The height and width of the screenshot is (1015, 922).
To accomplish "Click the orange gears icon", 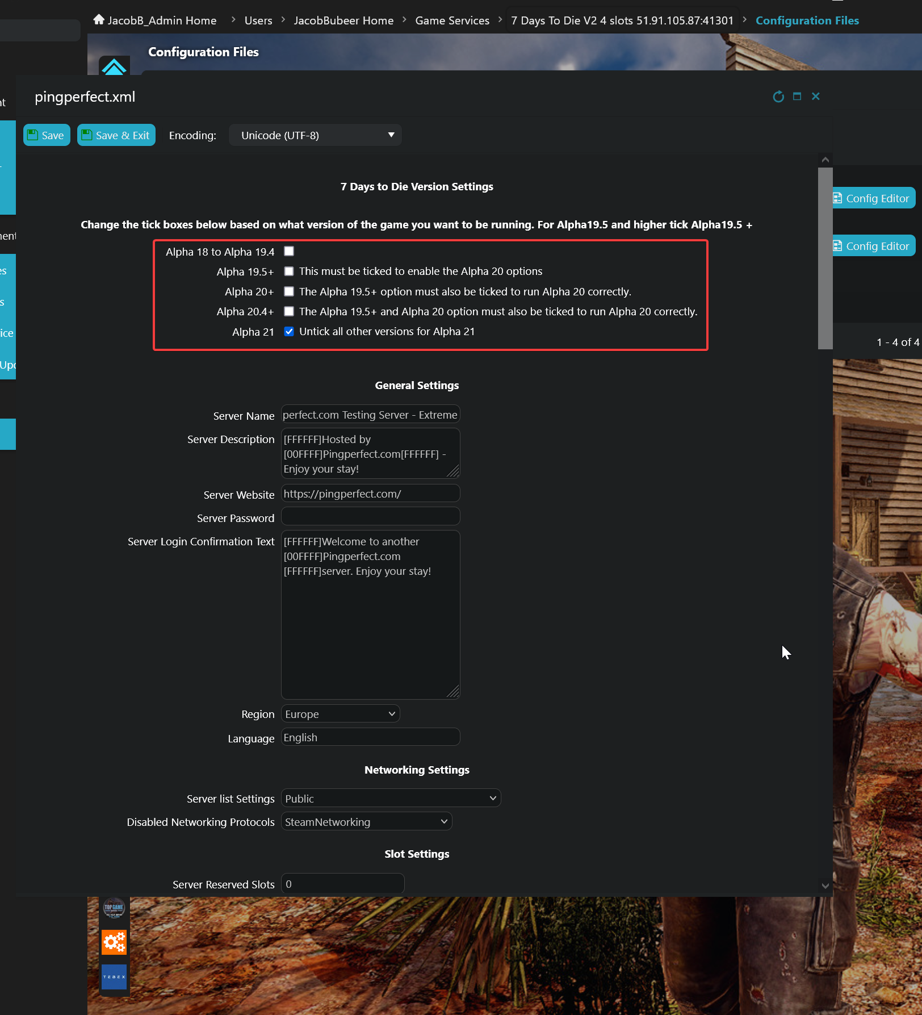I will (114, 942).
